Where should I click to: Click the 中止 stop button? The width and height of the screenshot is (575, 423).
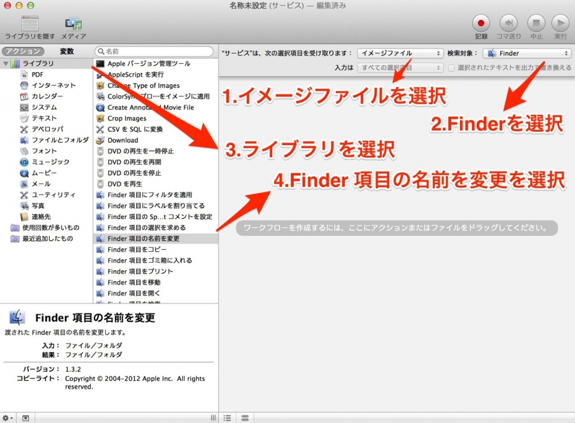(536, 23)
